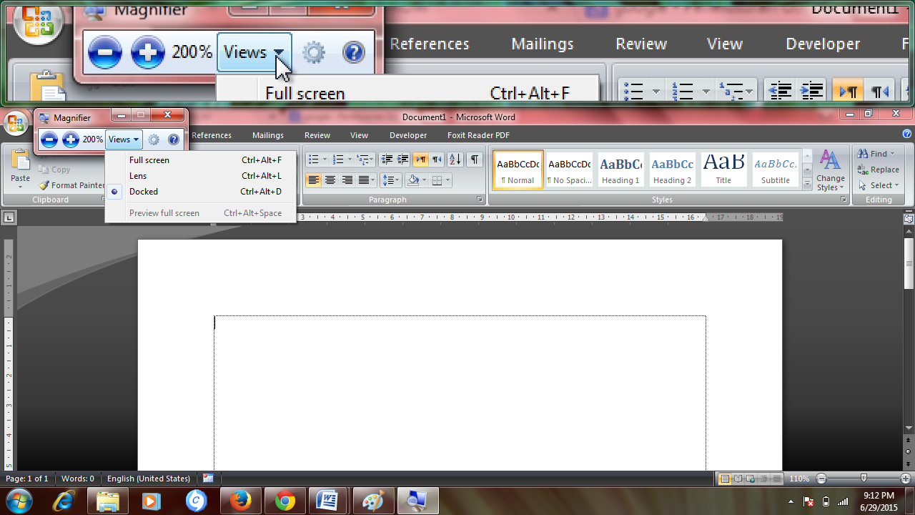Switch to the Mailings ribbon tab
This screenshot has height=515, width=915.
tap(267, 134)
